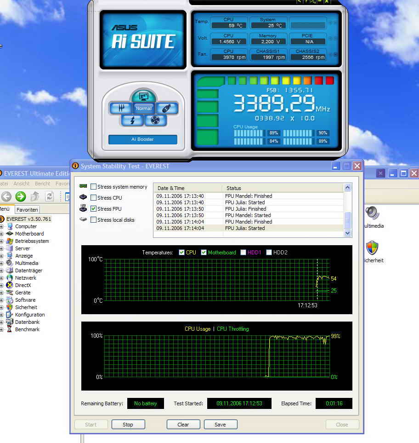This screenshot has height=443, width=419.
Task: Click the Betriebssystem Windows-flag icon in tree
Action: point(10,241)
